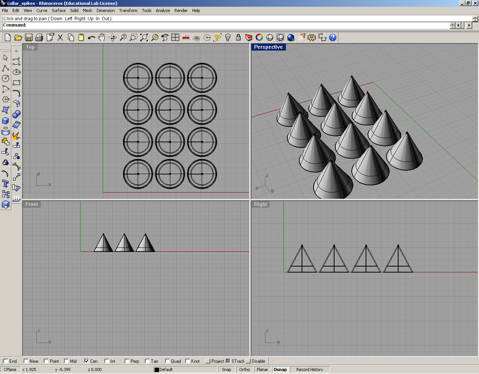Open the Solid menu
This screenshot has width=479, height=374.
point(74,10)
